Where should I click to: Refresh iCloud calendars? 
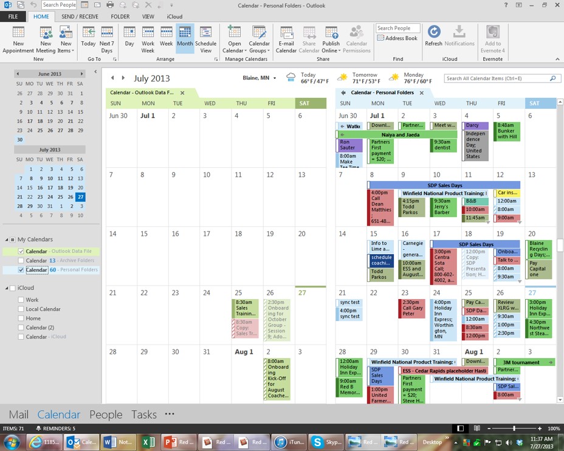[434, 36]
